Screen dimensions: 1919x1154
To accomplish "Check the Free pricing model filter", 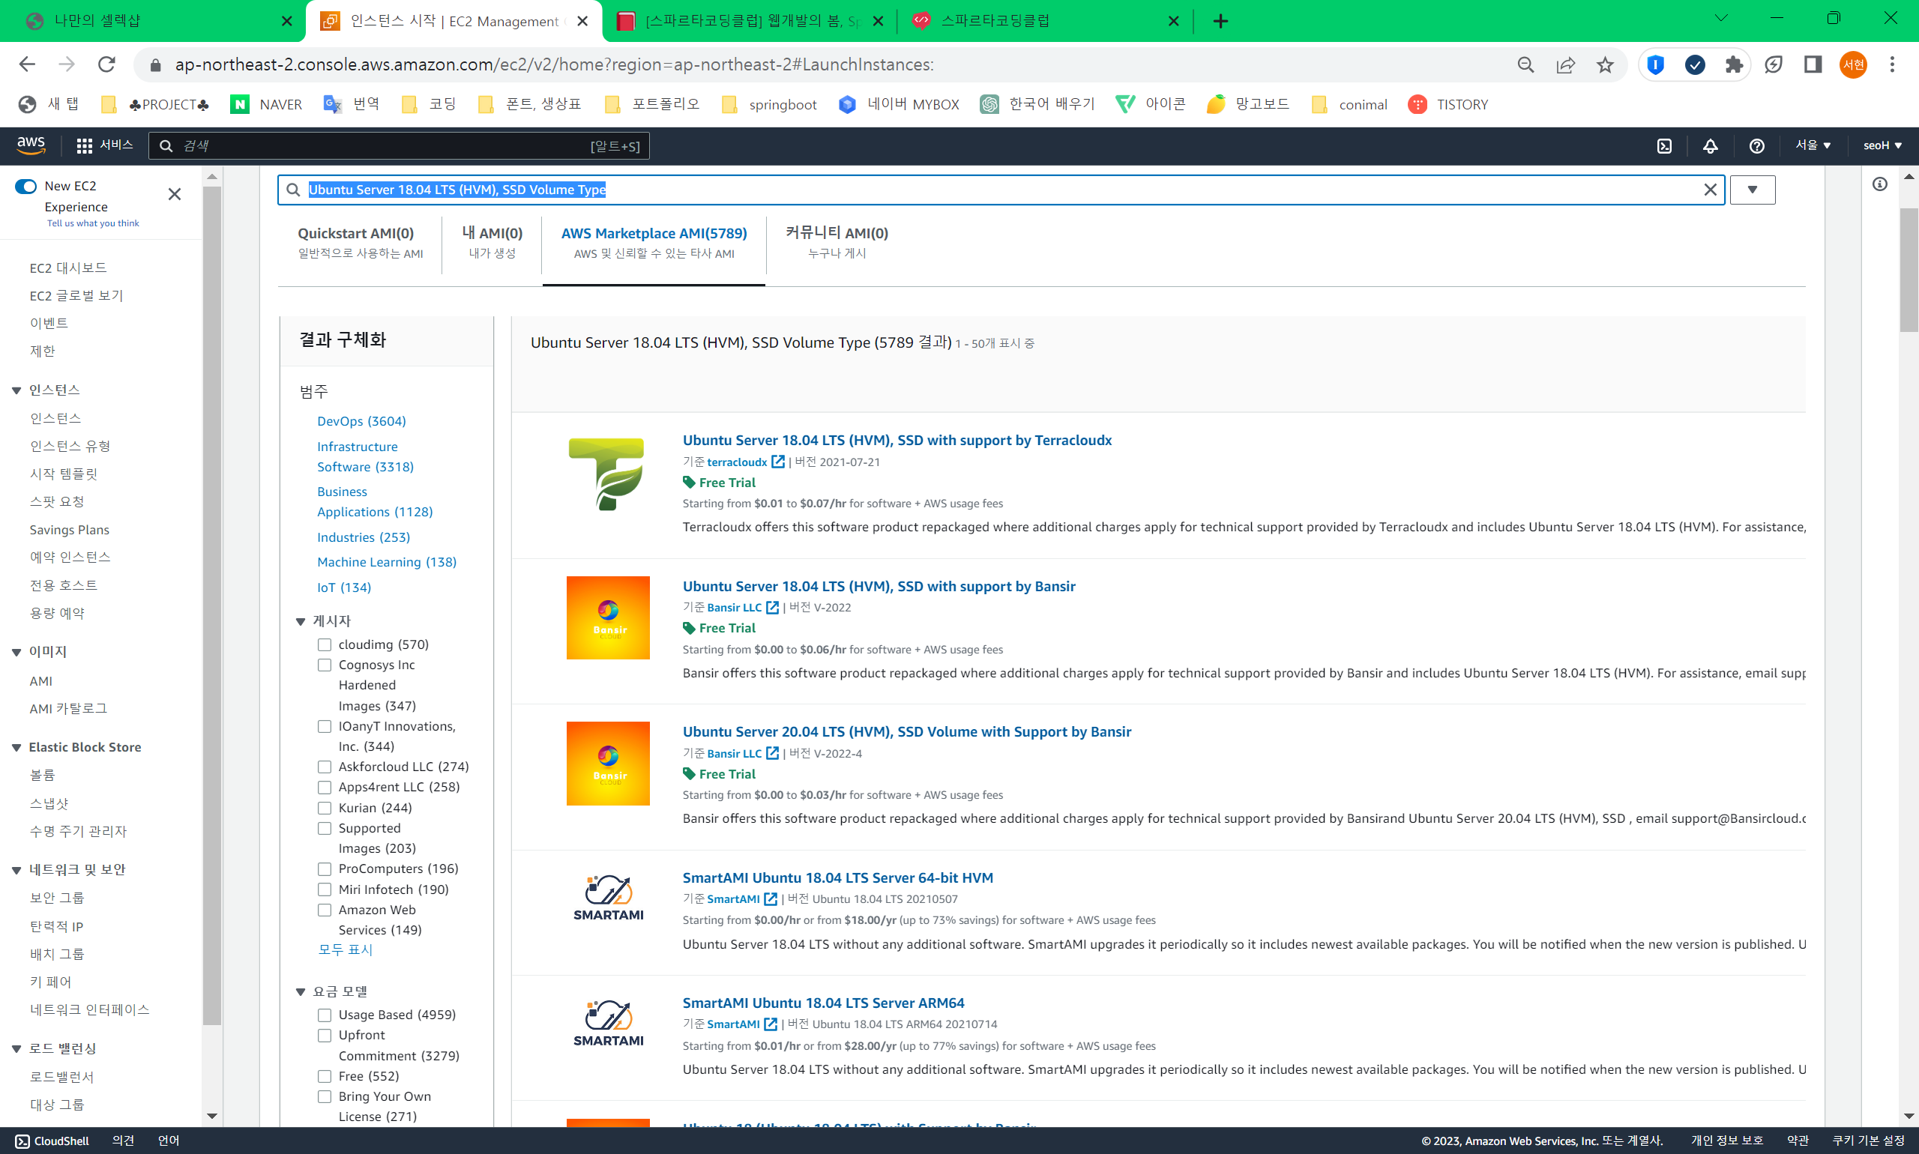I will [325, 1076].
